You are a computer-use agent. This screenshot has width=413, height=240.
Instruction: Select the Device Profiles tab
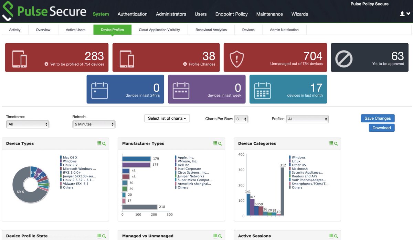click(x=113, y=30)
